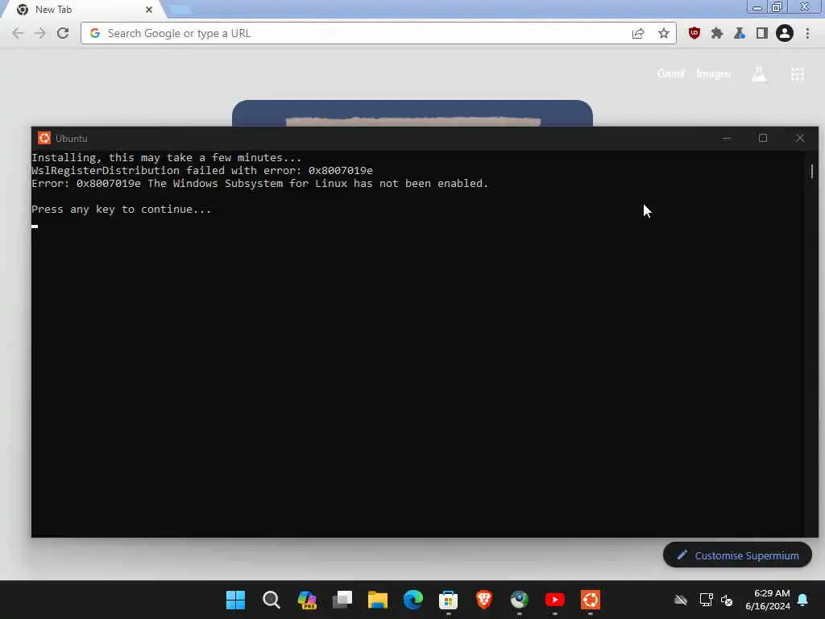
Task: Open the notifications bell icon
Action: 803,600
